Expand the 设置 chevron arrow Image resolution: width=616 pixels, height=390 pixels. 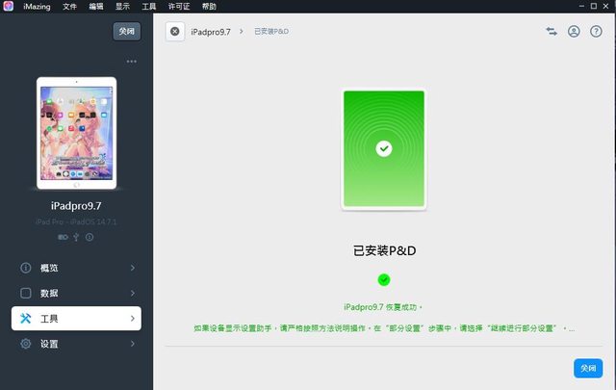tap(133, 344)
